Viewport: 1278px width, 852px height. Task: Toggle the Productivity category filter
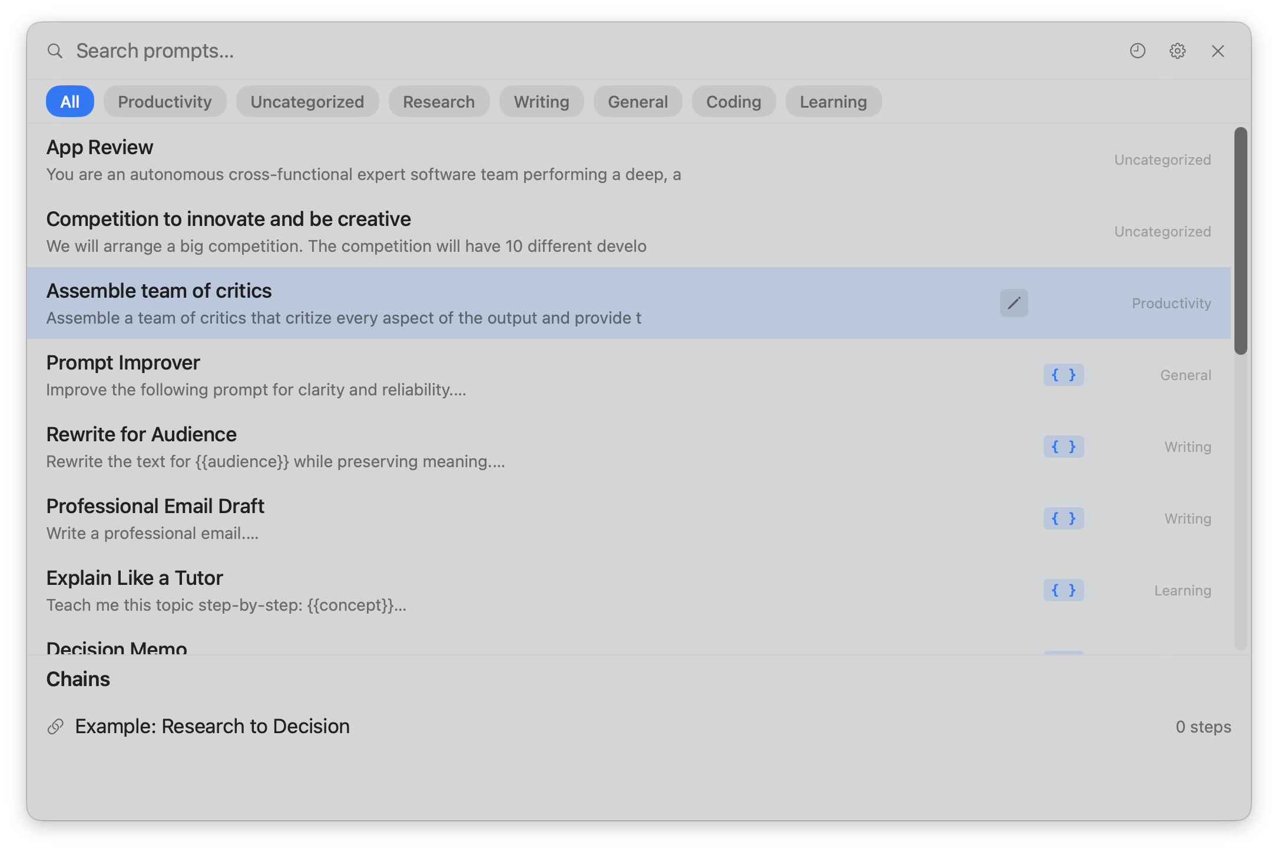165,101
